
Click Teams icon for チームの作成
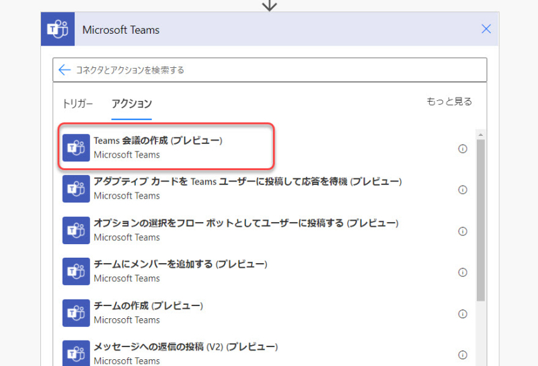(76, 313)
